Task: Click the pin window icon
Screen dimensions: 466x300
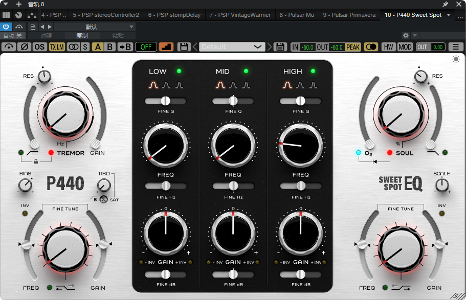Action: 445,4
